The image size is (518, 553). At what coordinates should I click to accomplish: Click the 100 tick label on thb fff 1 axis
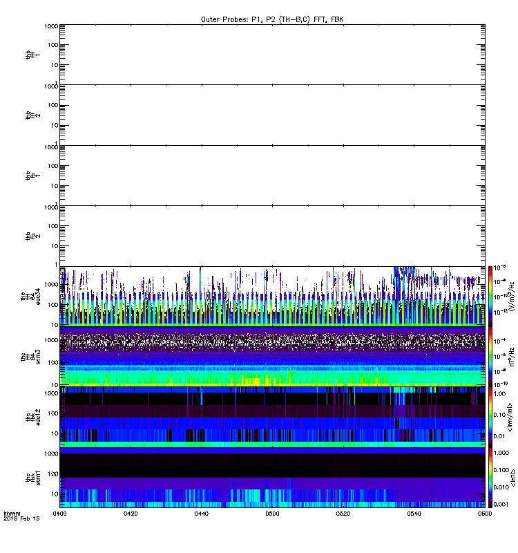pos(53,45)
